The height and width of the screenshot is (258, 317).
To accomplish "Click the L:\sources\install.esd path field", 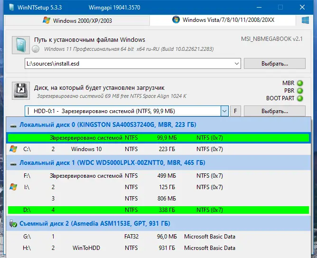I will 129,64.
